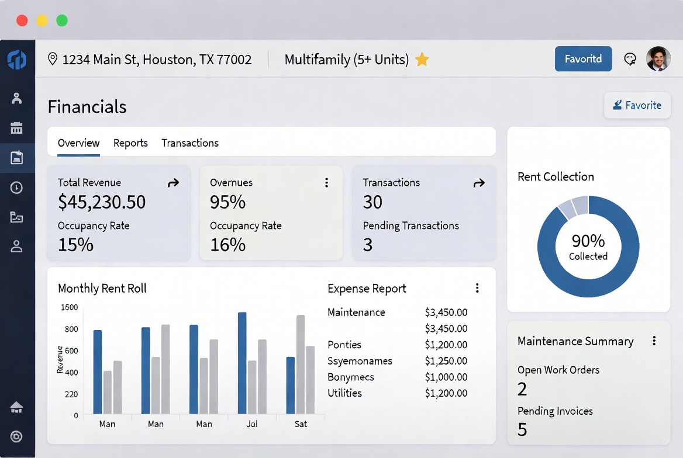Click the share arrow on Transactions card
Viewport: 683px width, 458px height.
pyautogui.click(x=479, y=183)
